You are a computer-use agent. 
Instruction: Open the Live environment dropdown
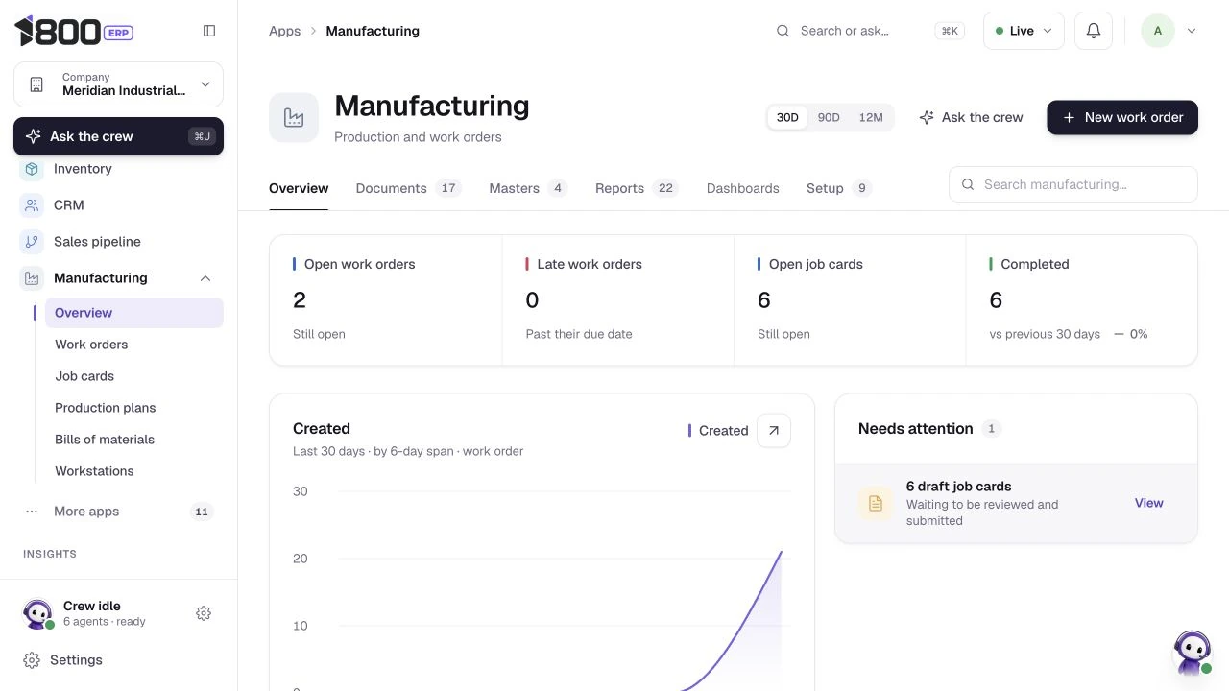1024,31
